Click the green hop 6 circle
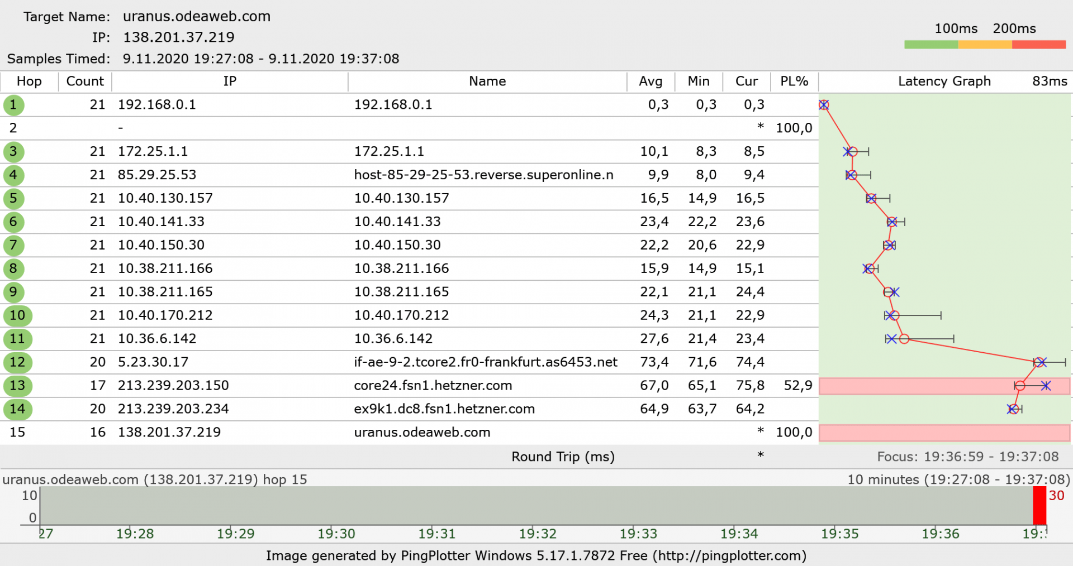 pyautogui.click(x=13, y=222)
